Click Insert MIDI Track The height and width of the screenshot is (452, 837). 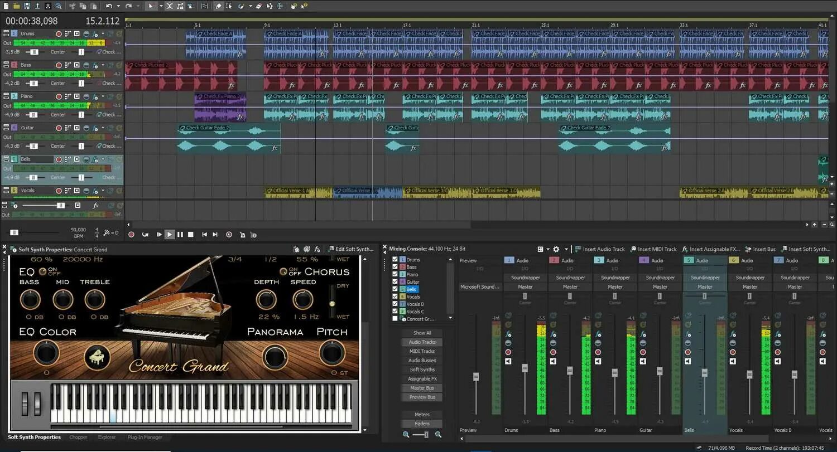653,249
